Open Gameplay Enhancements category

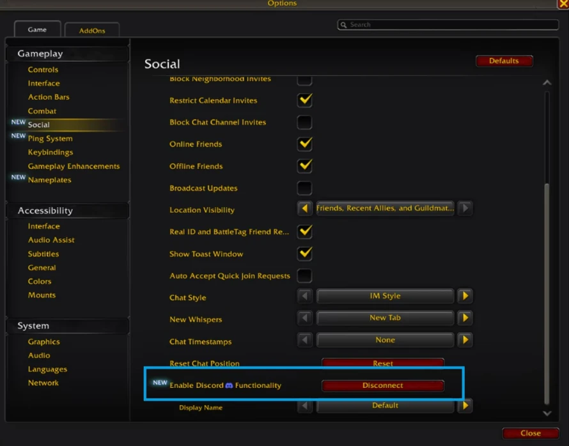(74, 166)
